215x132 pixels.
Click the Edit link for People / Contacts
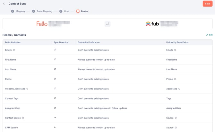[209, 35]
